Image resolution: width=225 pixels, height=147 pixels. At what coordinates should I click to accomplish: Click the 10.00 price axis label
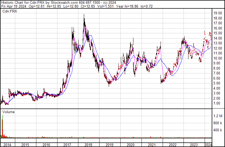pos(218,58)
